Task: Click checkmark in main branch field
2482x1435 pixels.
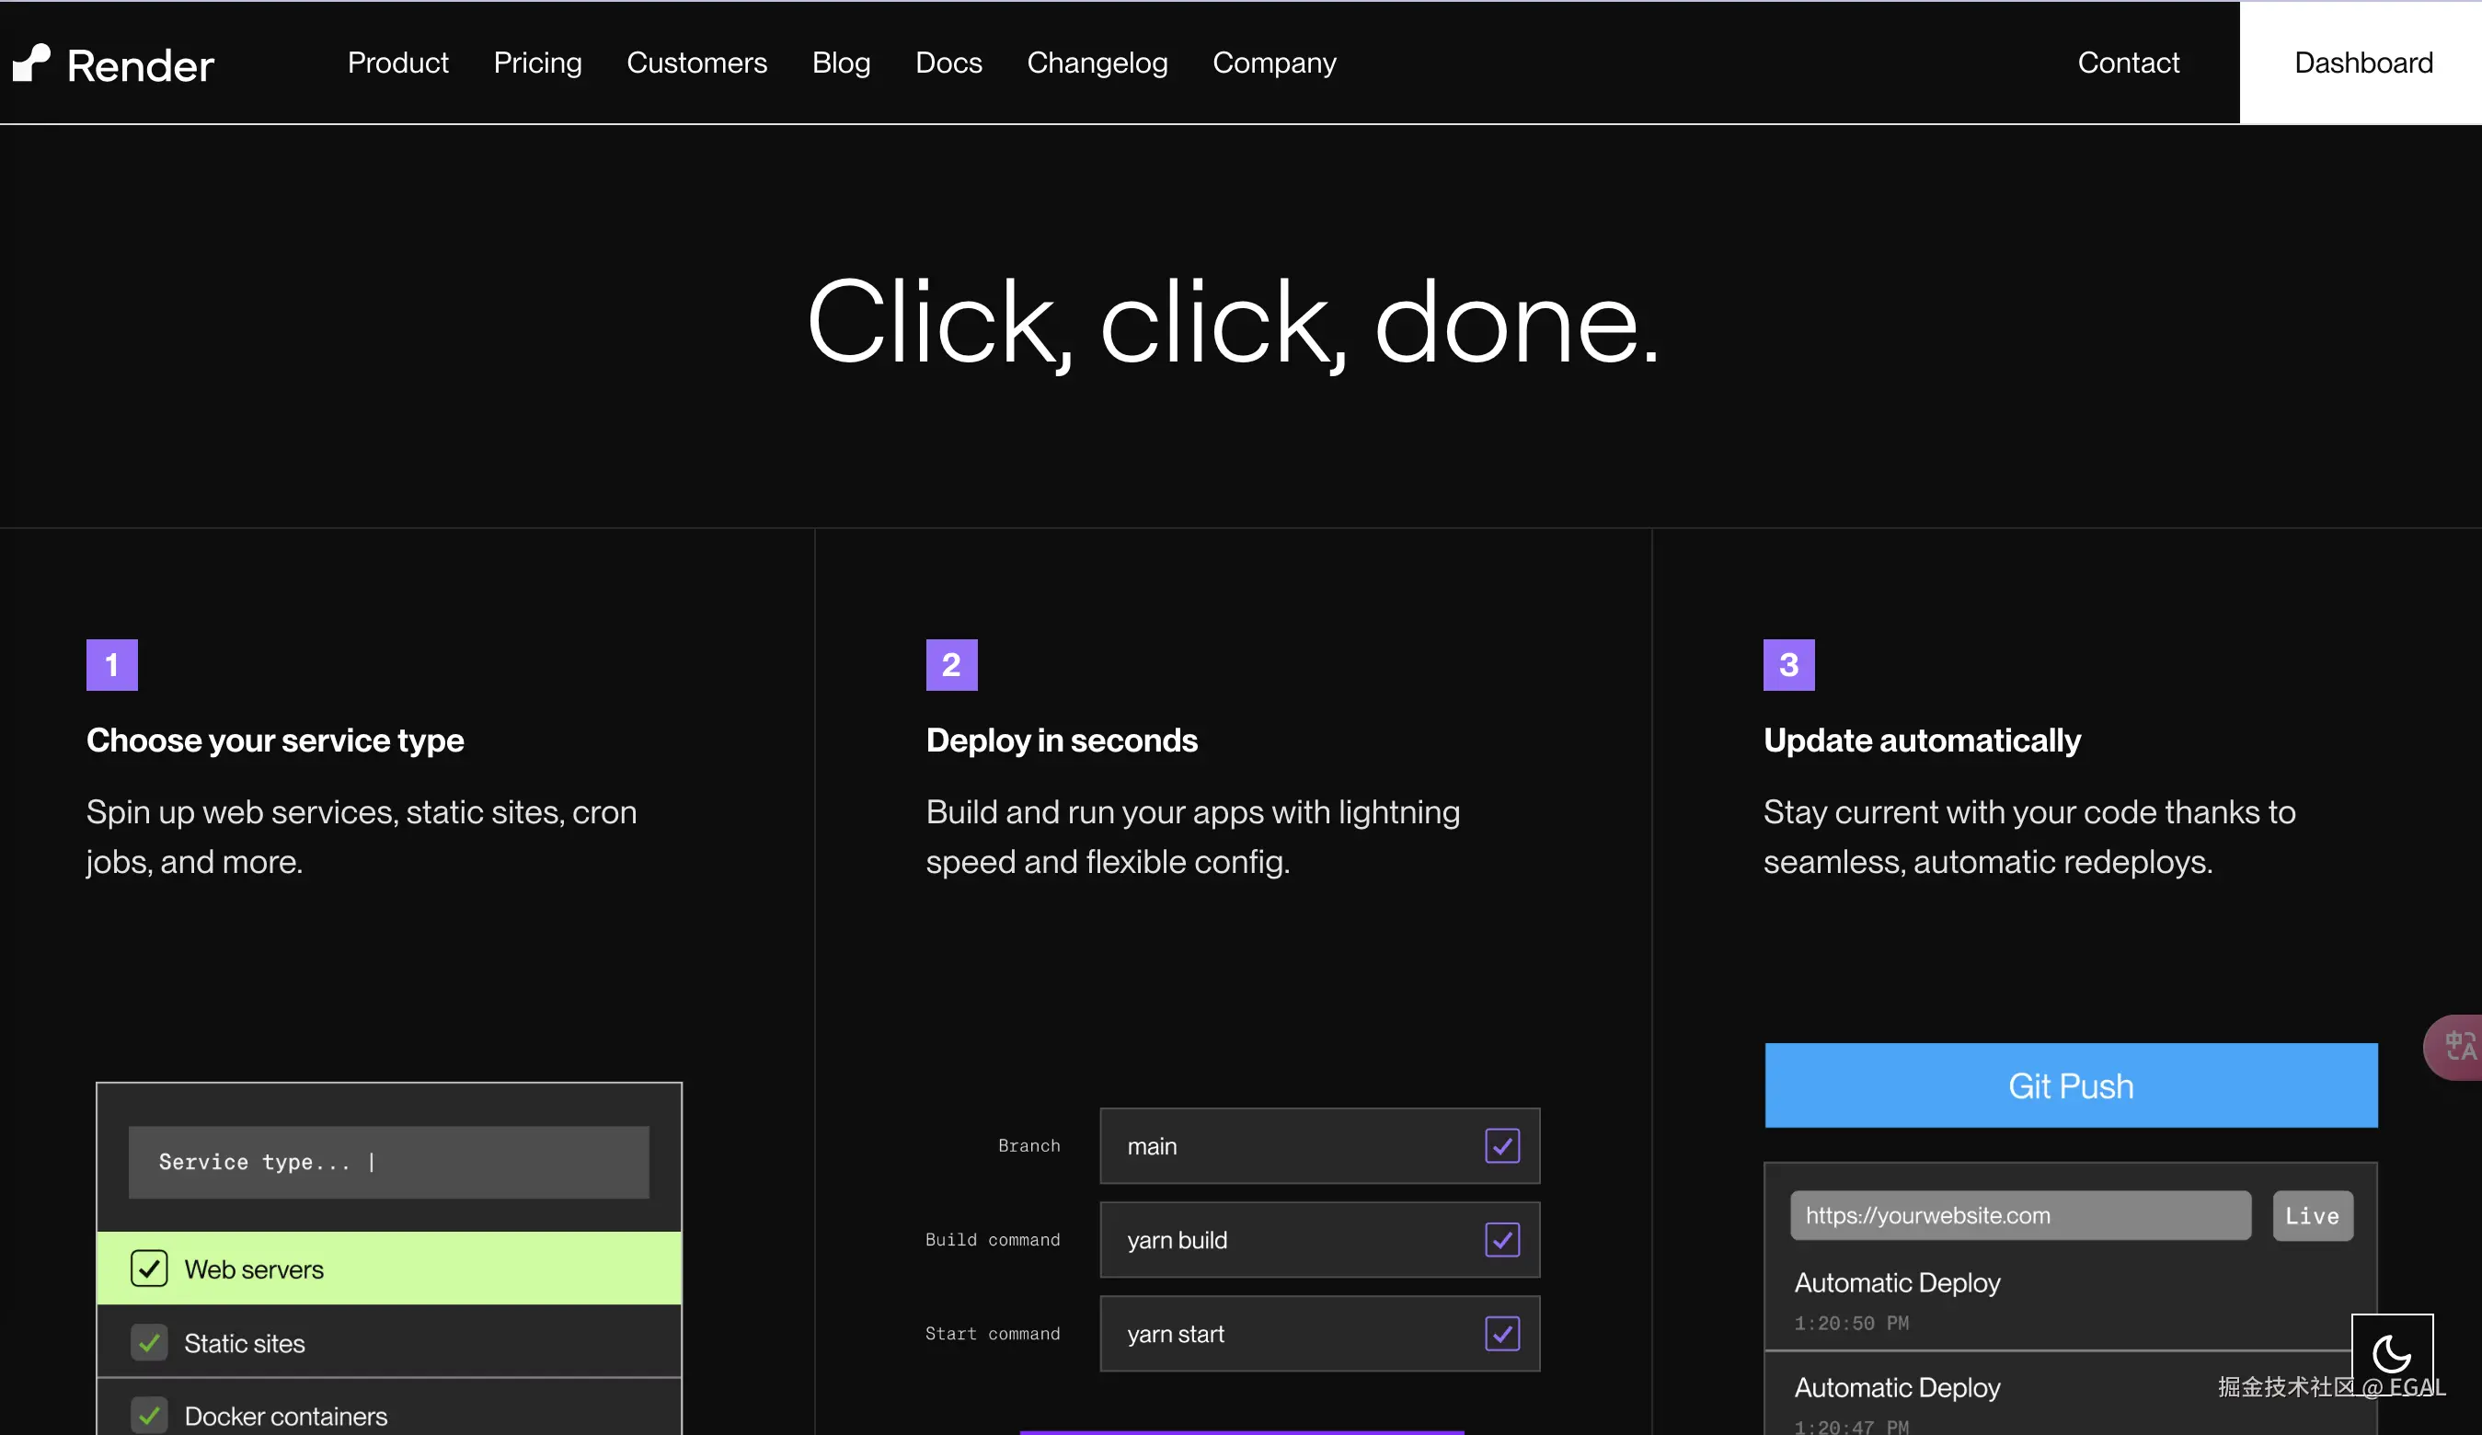Action: tap(1501, 1145)
